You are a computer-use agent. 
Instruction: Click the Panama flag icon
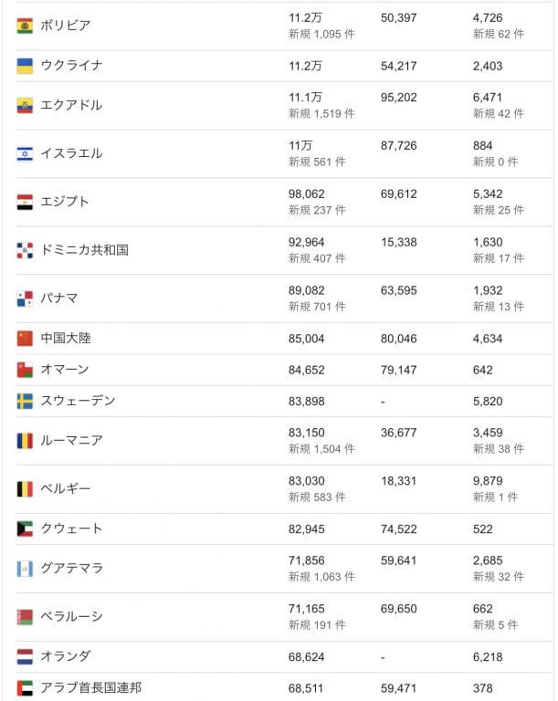coord(25,298)
